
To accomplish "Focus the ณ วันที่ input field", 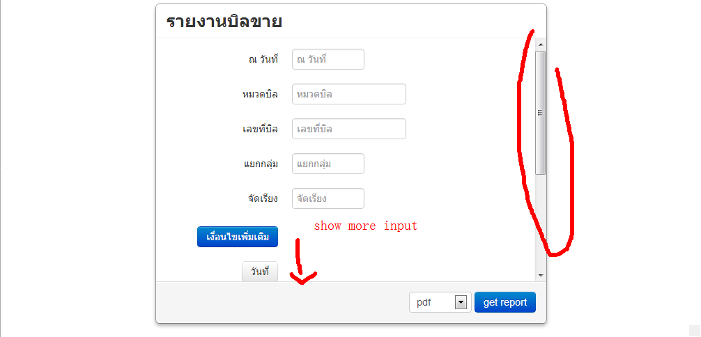I will pyautogui.click(x=328, y=59).
